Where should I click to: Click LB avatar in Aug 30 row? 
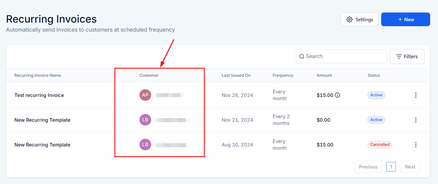click(x=145, y=145)
